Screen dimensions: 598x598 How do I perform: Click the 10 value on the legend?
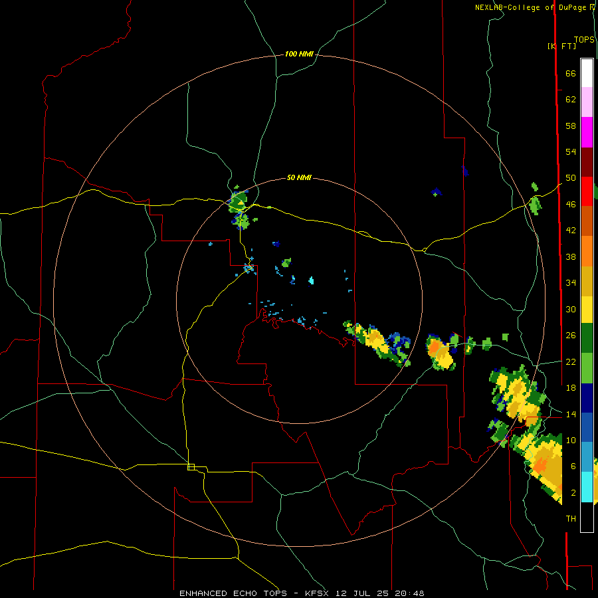click(571, 440)
